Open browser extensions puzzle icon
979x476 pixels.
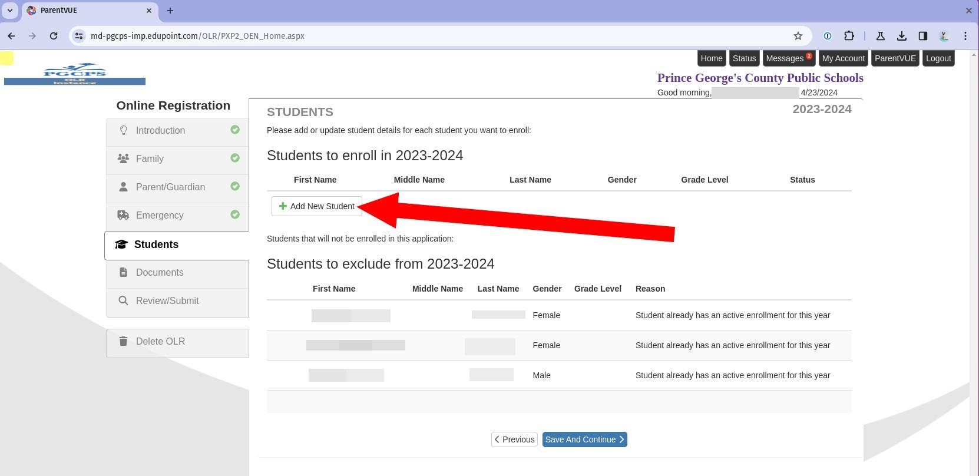point(849,36)
